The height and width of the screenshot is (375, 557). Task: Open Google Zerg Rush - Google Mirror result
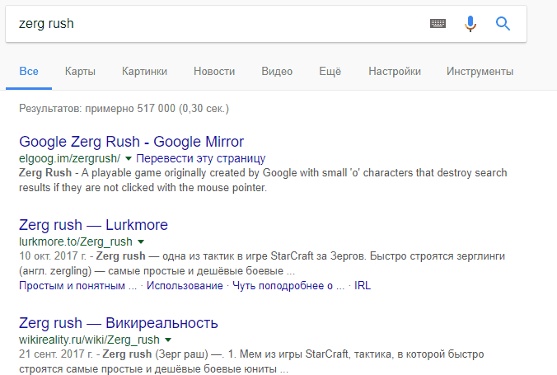coord(132,142)
